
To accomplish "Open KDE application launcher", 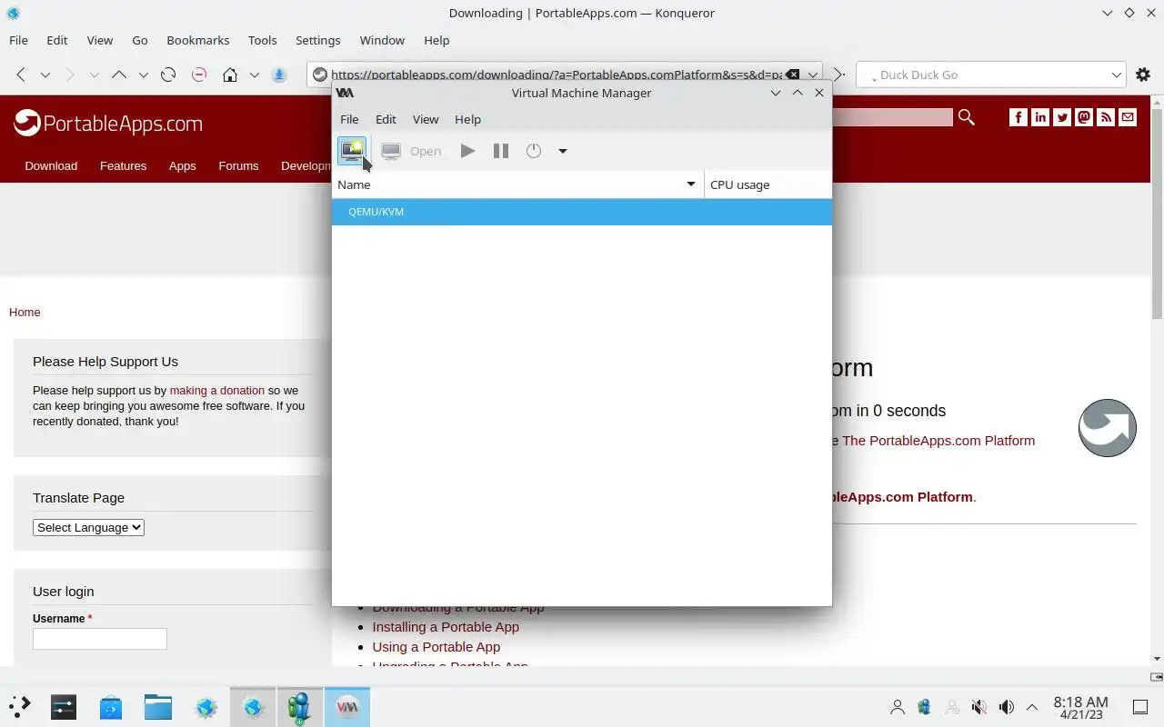I will point(20,707).
